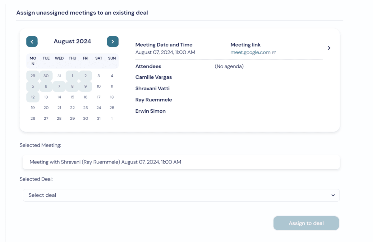Pick August 13 on the calendar
This screenshot has width=373, height=242.
point(46,97)
